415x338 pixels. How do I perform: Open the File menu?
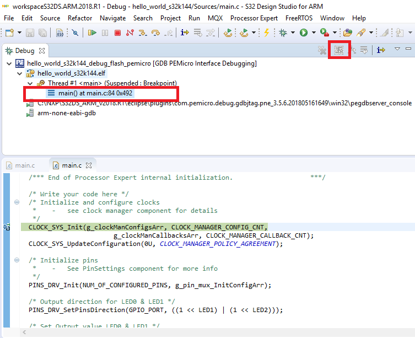(x=9, y=18)
